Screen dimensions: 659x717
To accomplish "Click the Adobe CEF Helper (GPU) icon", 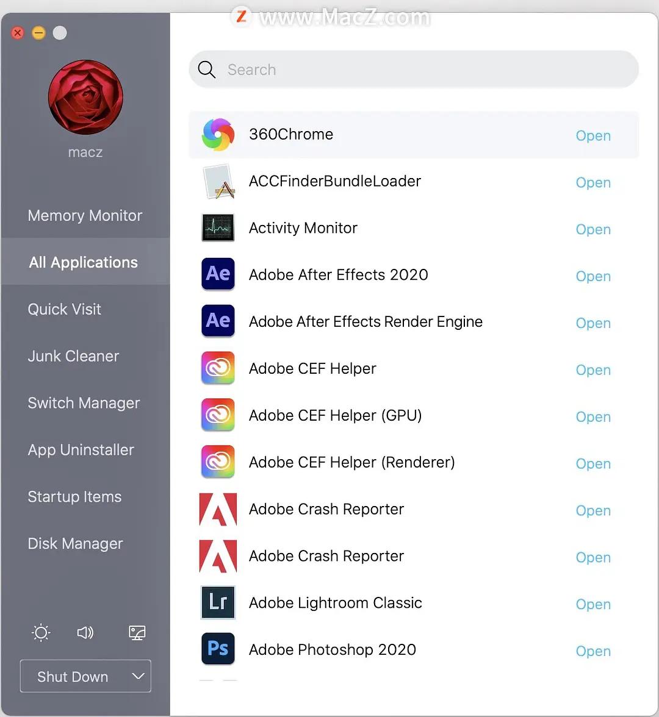I will pyautogui.click(x=218, y=415).
